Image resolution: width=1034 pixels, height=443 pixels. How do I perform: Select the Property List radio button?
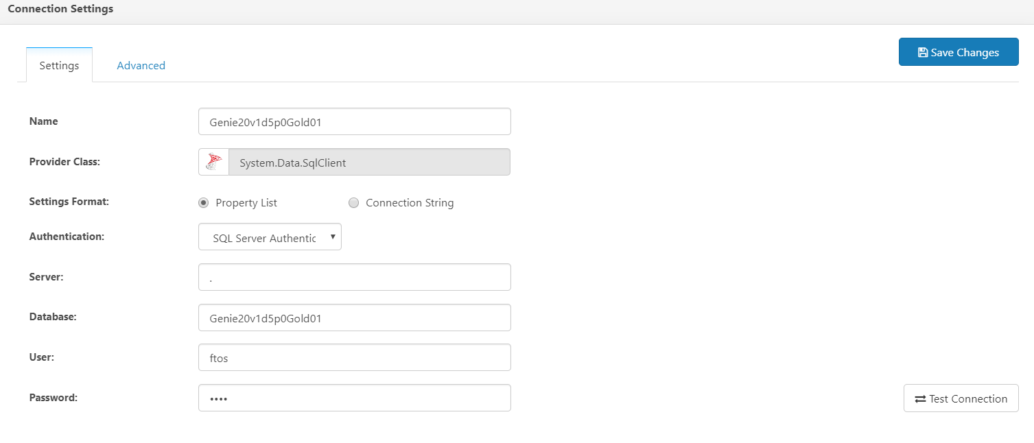[x=203, y=203]
